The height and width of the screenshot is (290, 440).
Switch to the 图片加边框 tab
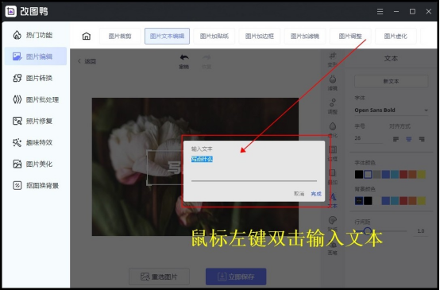click(260, 36)
